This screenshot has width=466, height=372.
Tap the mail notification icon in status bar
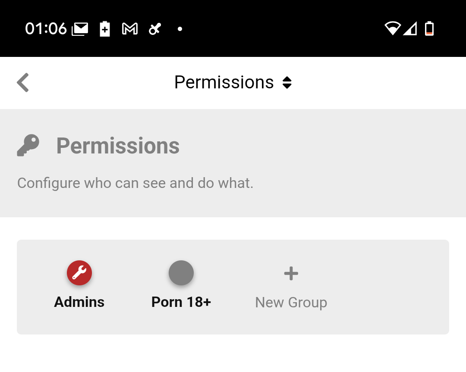pos(80,29)
